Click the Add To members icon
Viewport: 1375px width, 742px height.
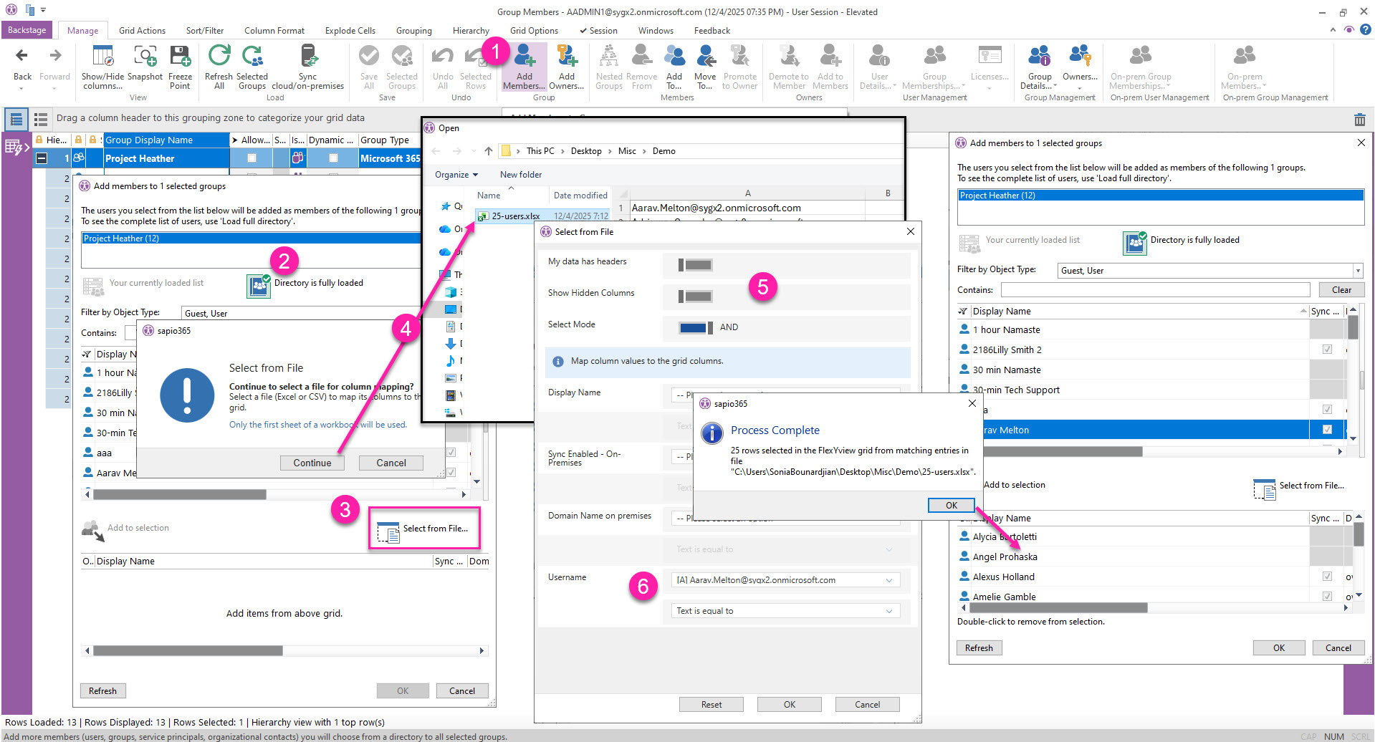click(674, 56)
